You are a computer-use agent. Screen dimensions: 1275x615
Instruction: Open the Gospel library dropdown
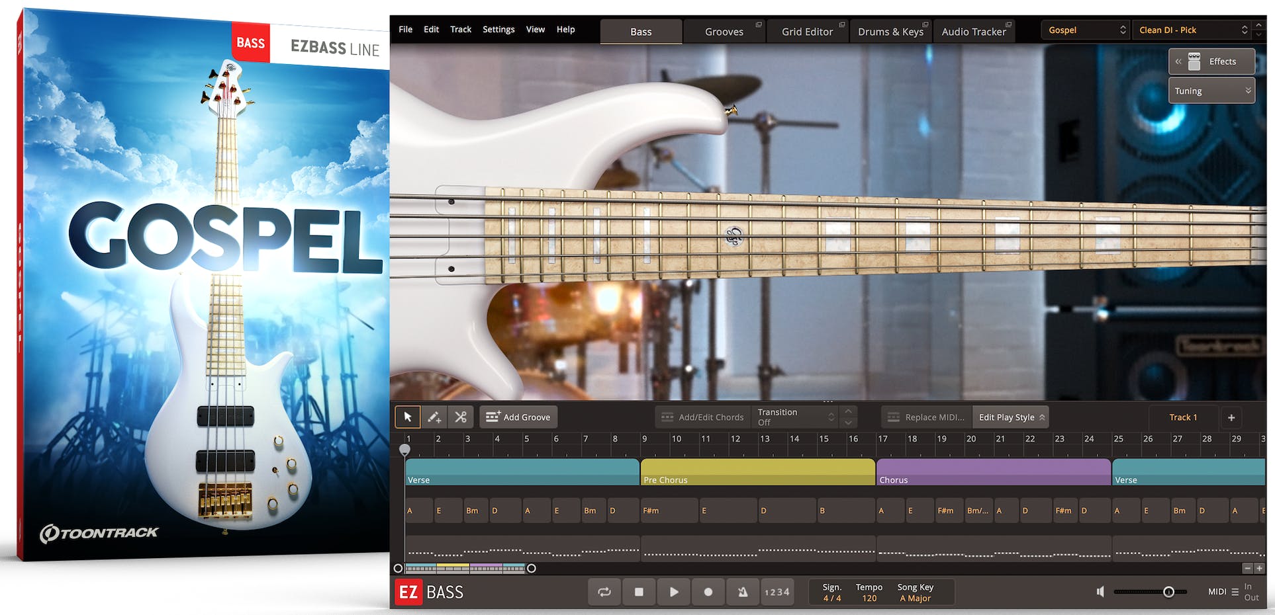(1086, 30)
